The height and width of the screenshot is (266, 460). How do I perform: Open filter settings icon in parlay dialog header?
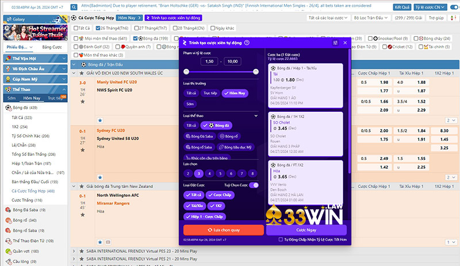click(335, 43)
